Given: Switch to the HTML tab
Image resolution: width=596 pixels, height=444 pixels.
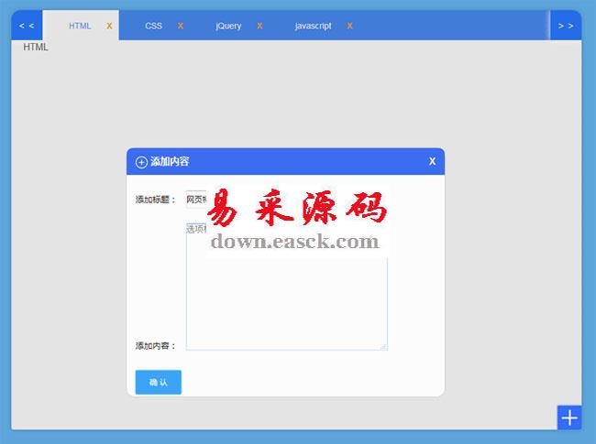Looking at the screenshot, I should [x=80, y=26].
